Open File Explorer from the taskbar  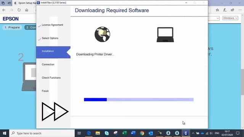[x=98, y=133]
